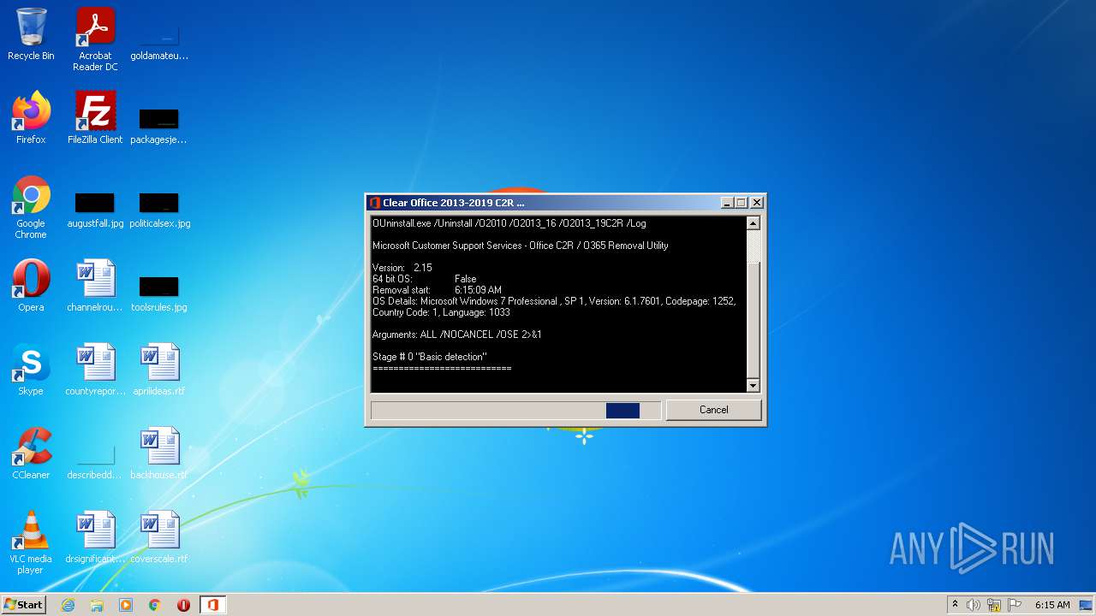The width and height of the screenshot is (1096, 616).
Task: Select the aprilideas.rtf document icon
Action: [159, 370]
